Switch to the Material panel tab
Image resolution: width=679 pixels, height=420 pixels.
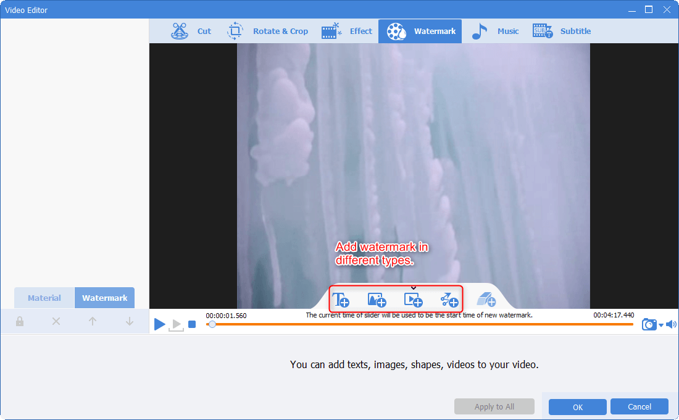coord(44,298)
